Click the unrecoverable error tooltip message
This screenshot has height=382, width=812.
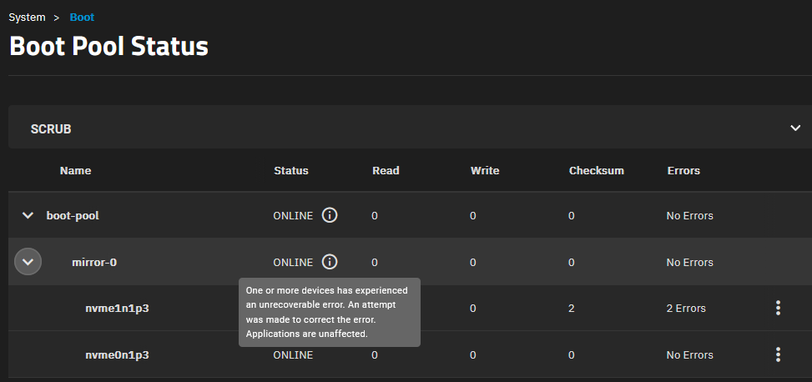point(329,312)
